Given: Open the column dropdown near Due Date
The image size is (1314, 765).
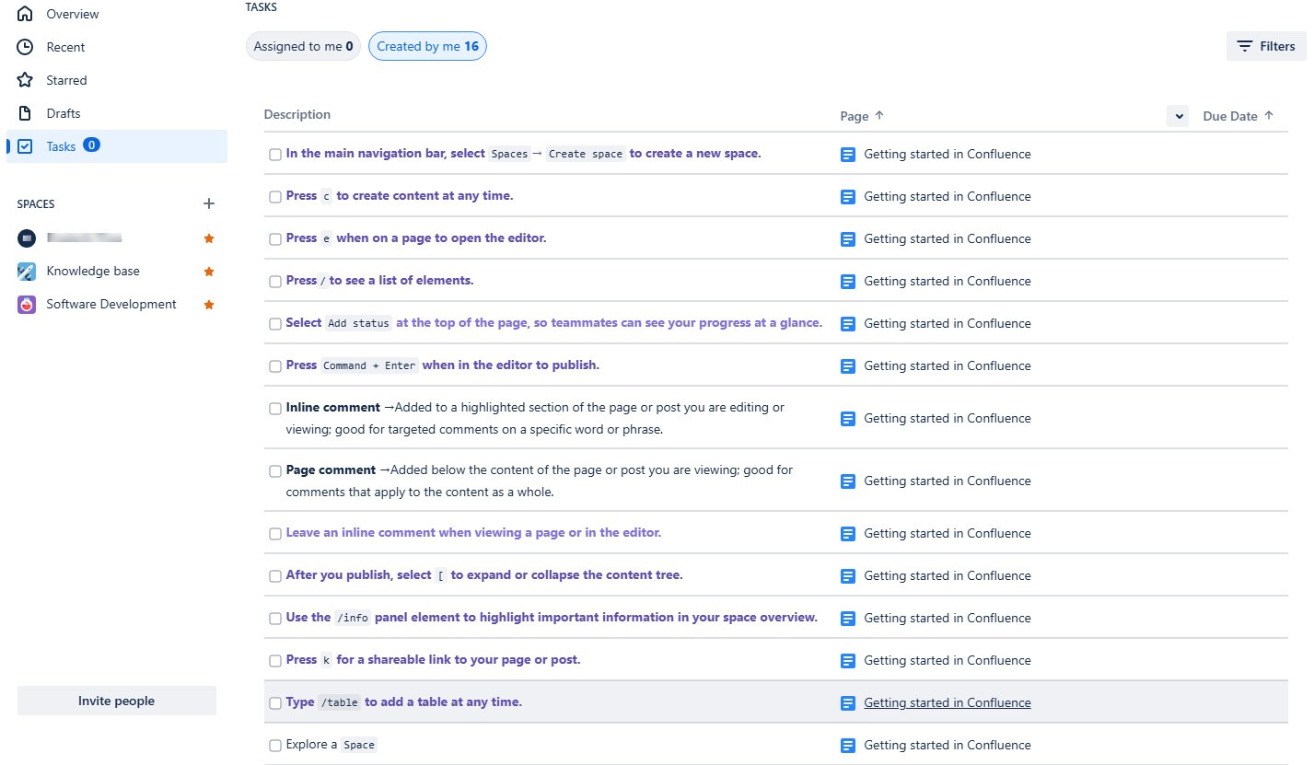Looking at the screenshot, I should pos(1178,116).
